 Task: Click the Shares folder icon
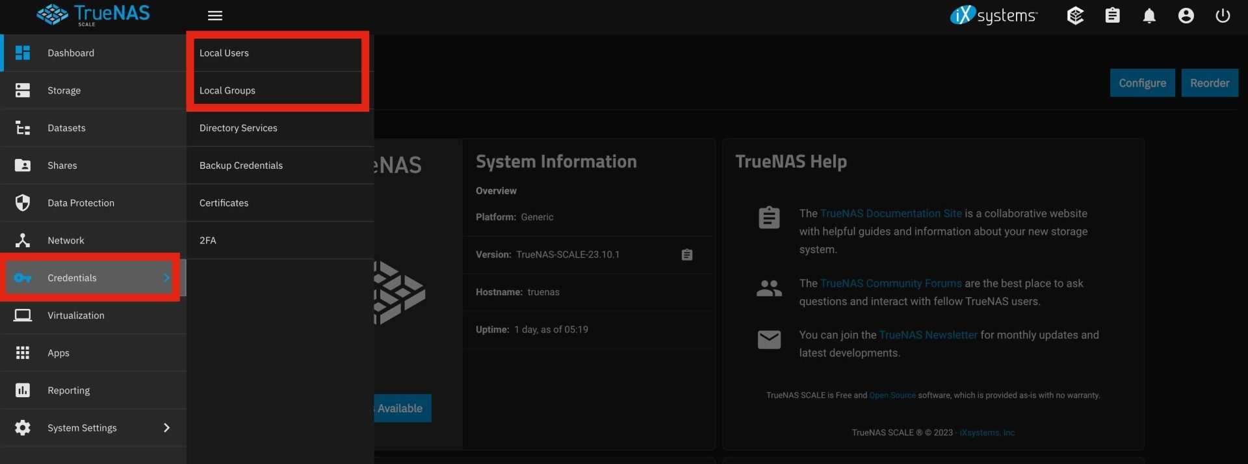tap(23, 165)
